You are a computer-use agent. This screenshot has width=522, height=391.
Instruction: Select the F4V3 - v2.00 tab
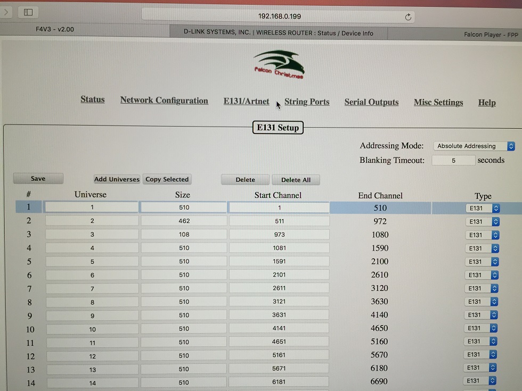(x=55, y=29)
